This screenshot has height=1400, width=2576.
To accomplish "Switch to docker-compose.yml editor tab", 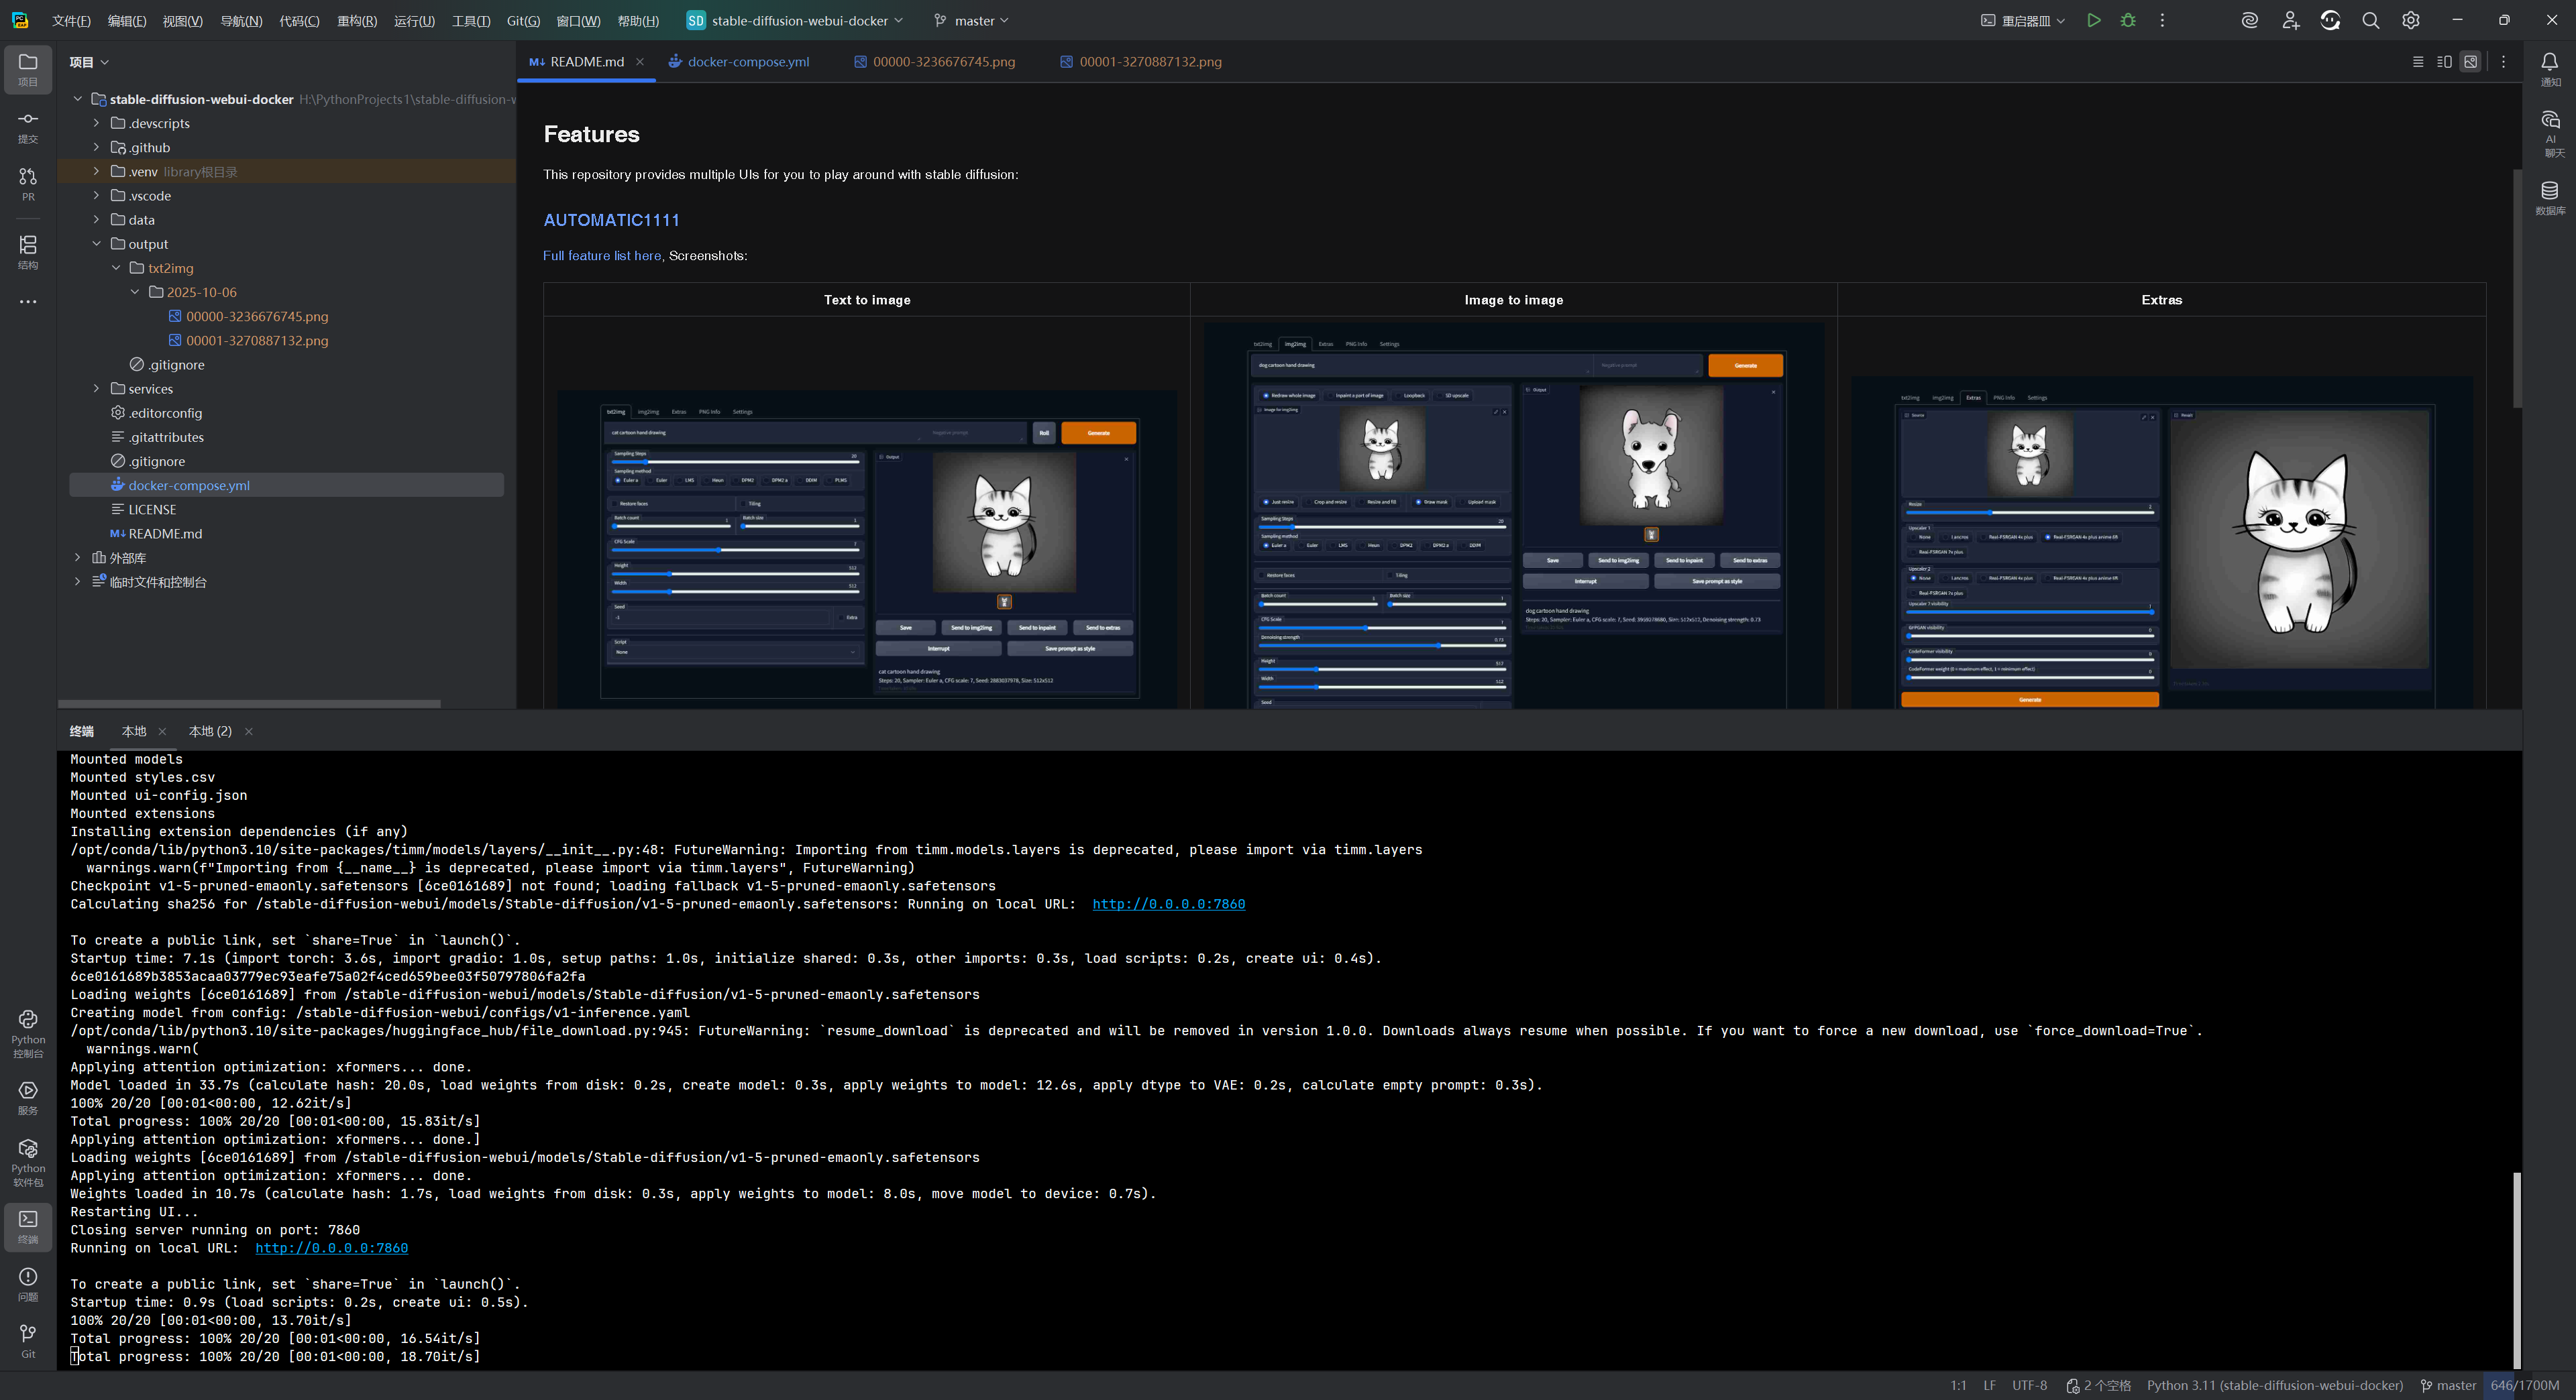I will (747, 62).
